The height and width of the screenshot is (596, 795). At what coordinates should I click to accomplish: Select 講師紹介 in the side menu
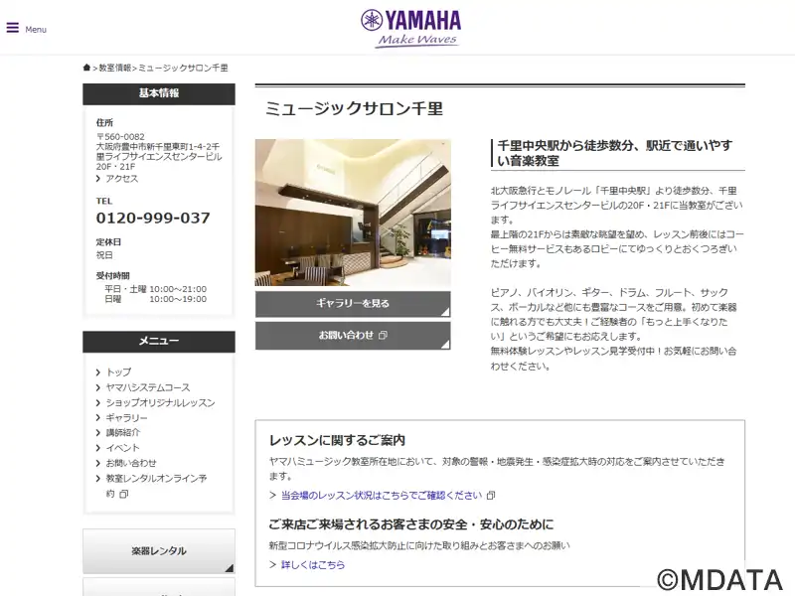122,432
